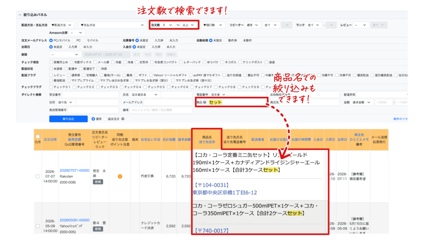This screenshot has height=240, width=422.
Task: Check the メール便 checkbox
Action: [95, 62]
